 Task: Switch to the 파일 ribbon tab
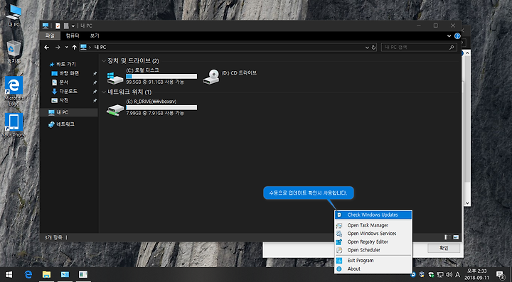50,36
